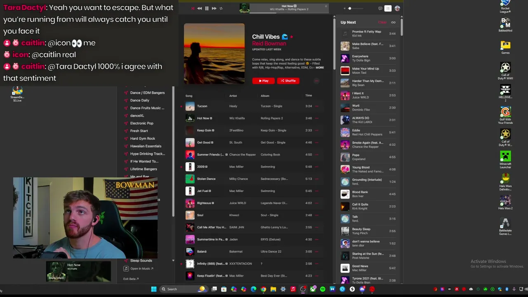Open the danceXL playlist
This screenshot has height=297, width=528.
click(137, 115)
